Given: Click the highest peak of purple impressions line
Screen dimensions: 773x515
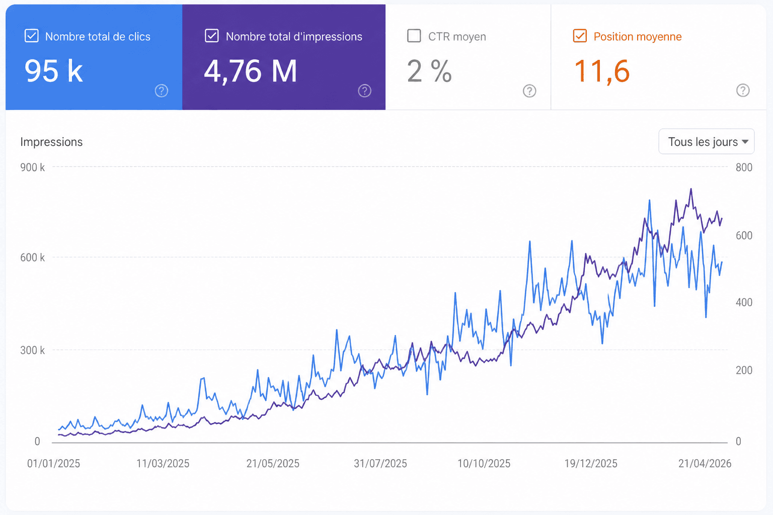Looking at the screenshot, I should 691,189.
